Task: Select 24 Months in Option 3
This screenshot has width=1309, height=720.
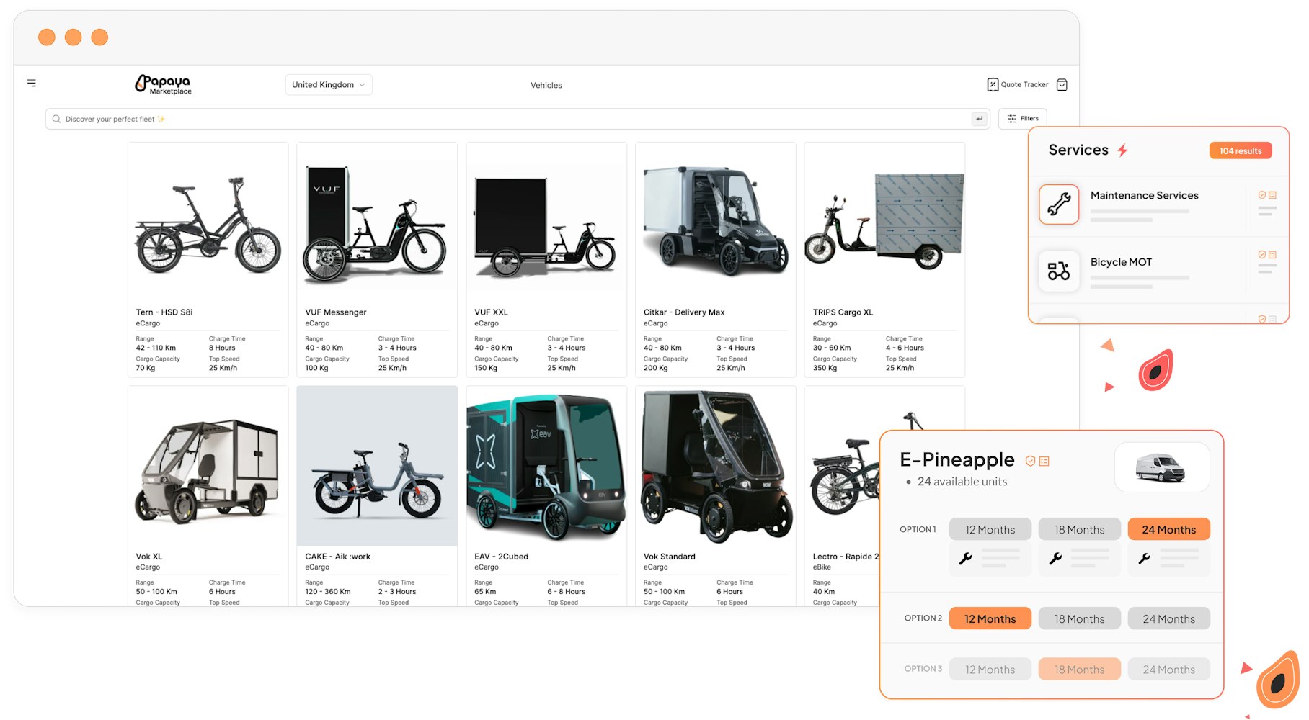Action: point(1169,669)
